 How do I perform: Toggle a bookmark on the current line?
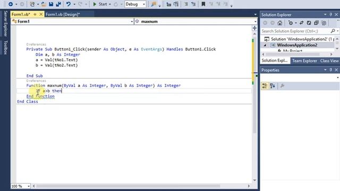point(203,4)
